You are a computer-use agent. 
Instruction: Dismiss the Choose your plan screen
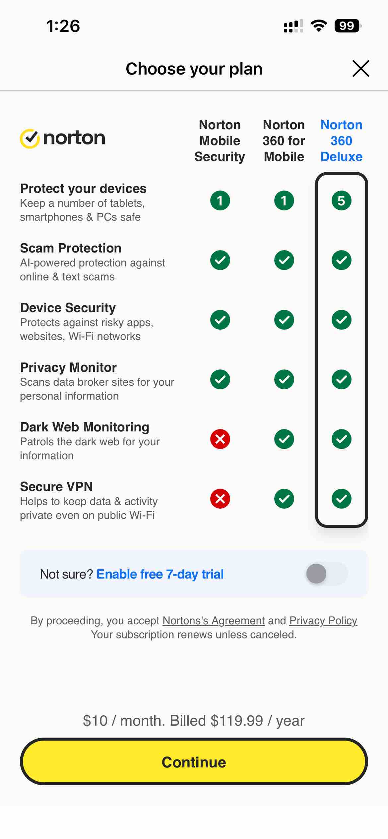coord(360,69)
